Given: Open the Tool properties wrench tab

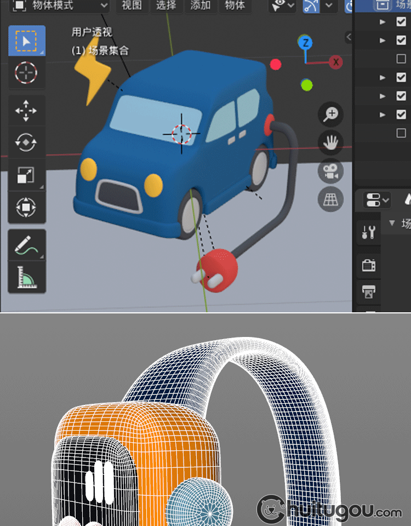Looking at the screenshot, I should tap(368, 232).
